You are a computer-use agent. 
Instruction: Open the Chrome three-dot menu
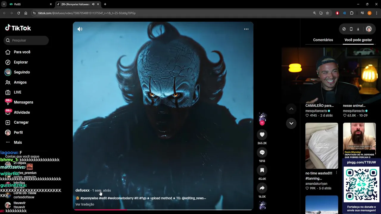377,13
